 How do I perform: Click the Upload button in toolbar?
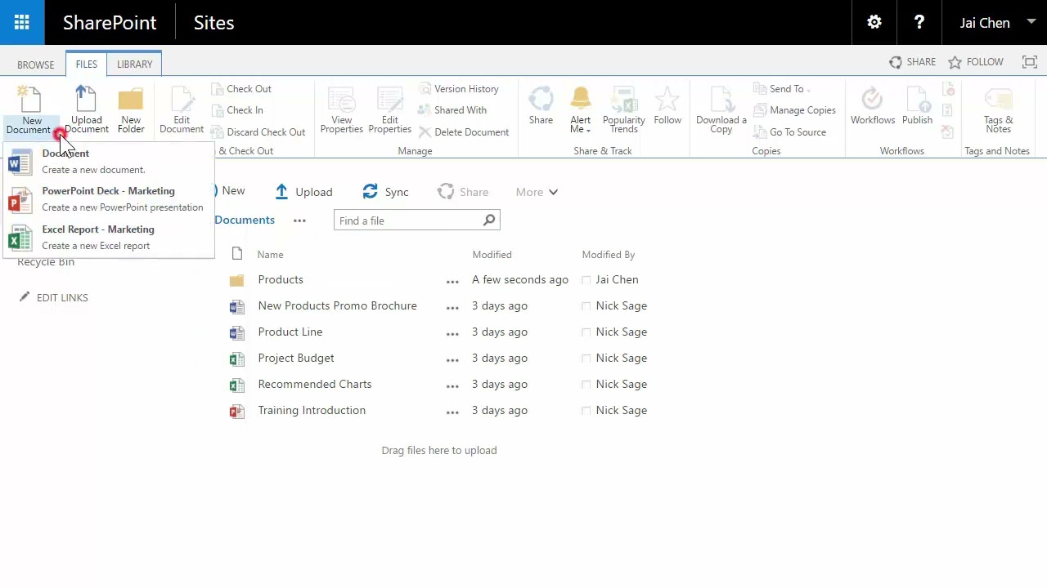tap(303, 192)
